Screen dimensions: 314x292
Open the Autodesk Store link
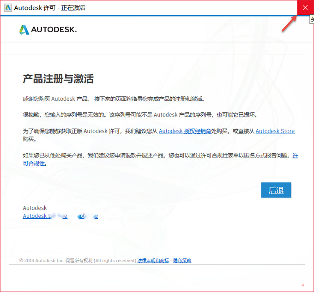click(x=275, y=131)
